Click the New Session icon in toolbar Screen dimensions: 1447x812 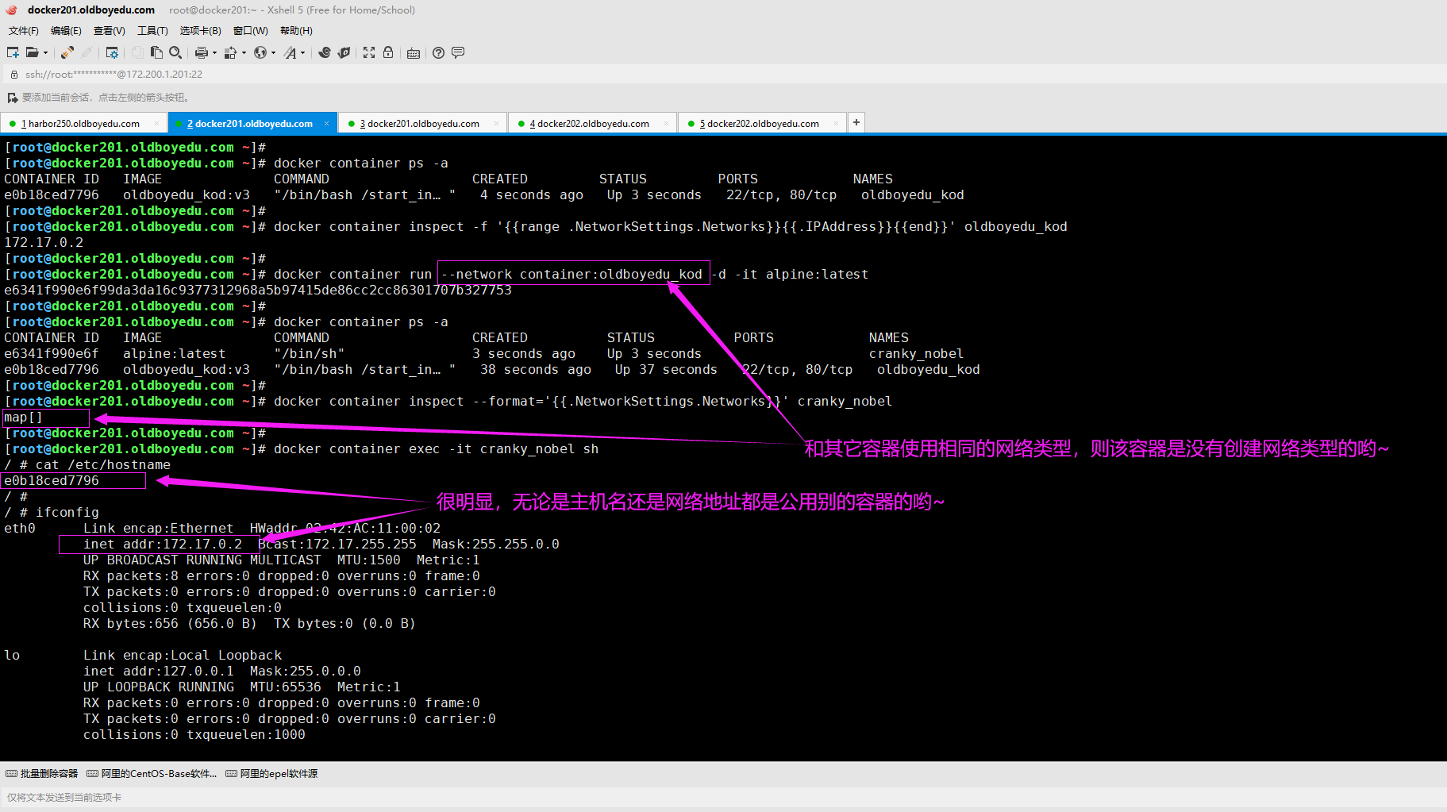tap(13, 52)
